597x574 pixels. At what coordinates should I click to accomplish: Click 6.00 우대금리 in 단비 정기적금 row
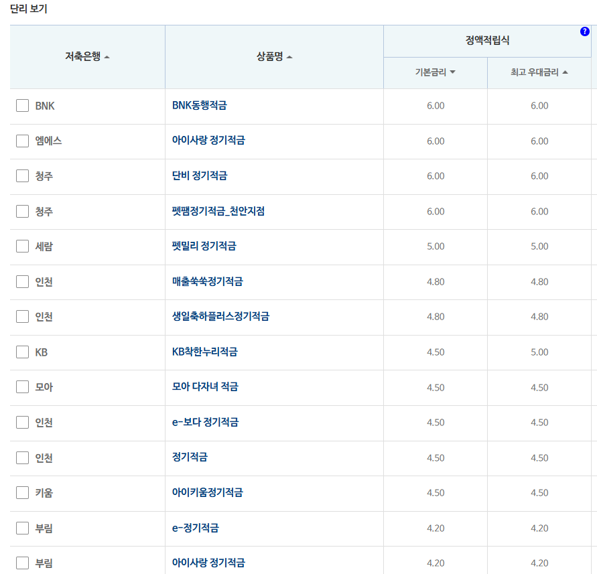point(539,176)
